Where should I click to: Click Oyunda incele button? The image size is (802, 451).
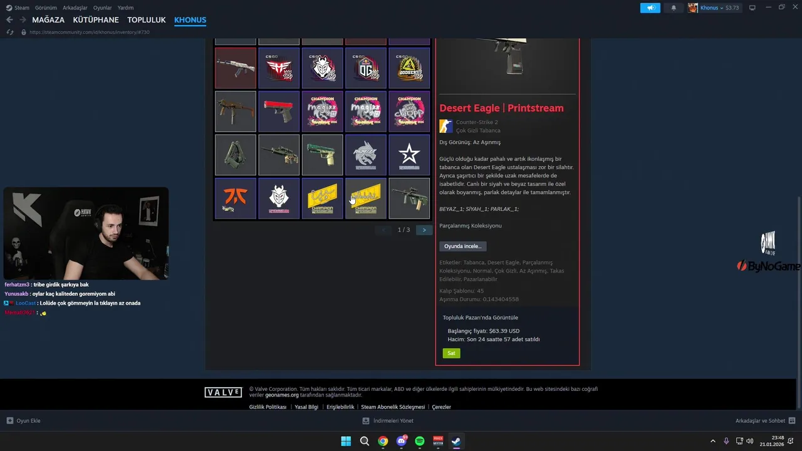(463, 246)
